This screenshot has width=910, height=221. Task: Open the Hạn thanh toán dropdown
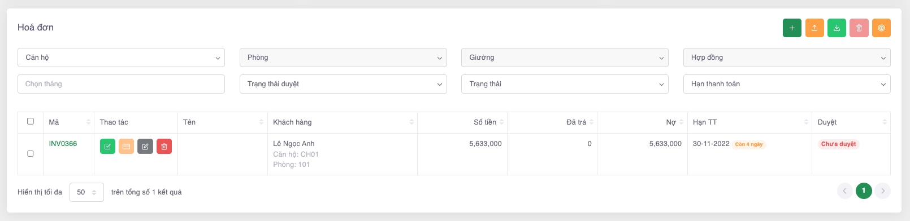(787, 84)
